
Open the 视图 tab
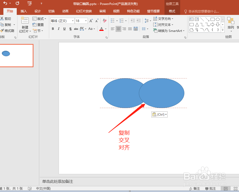pos(116,11)
